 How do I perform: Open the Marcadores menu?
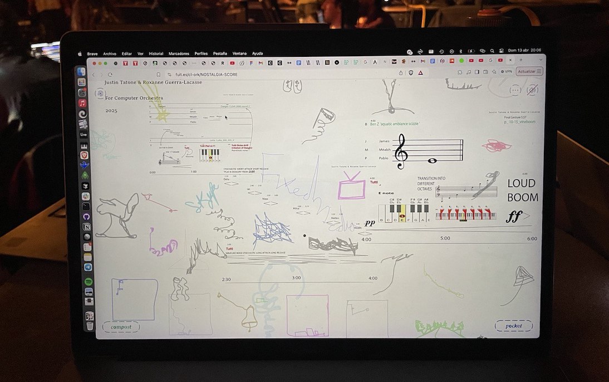pos(179,53)
